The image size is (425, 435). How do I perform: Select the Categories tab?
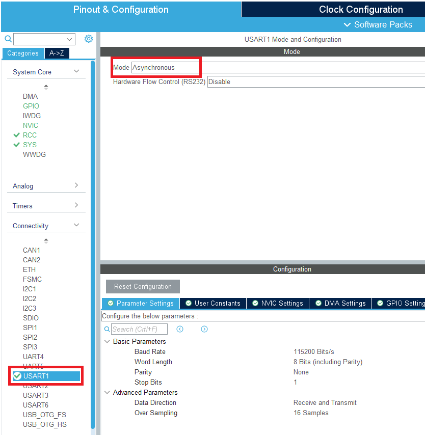coord(23,53)
